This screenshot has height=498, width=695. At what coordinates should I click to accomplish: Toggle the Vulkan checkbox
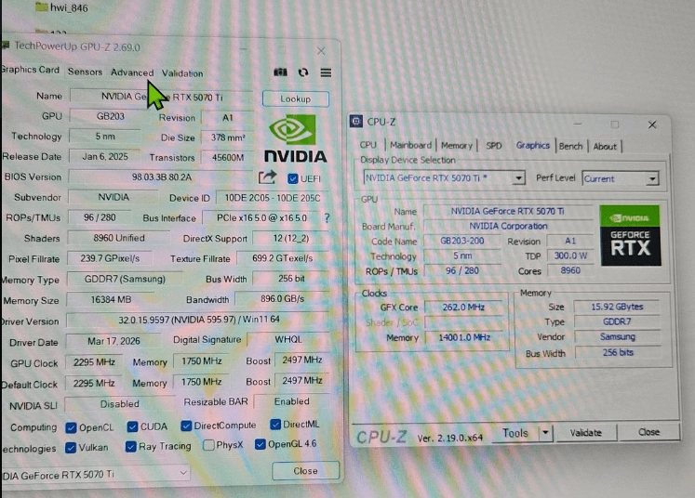pyautogui.click(x=71, y=448)
